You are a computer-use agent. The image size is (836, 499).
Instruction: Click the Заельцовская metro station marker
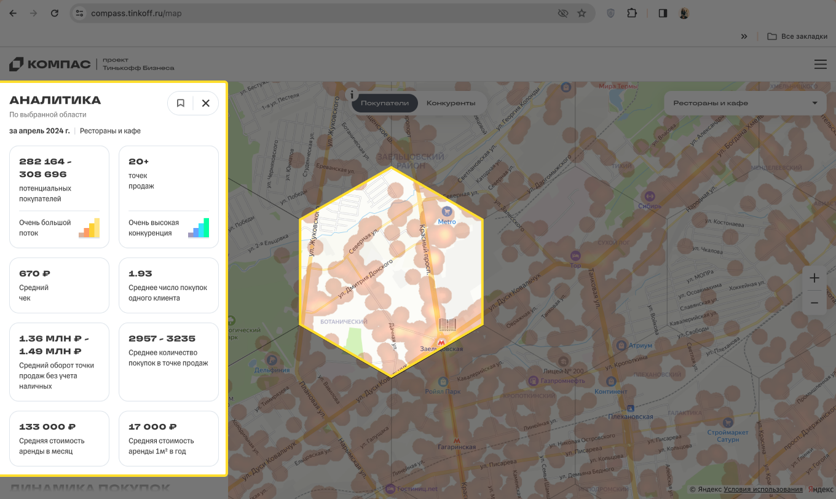[x=441, y=341]
